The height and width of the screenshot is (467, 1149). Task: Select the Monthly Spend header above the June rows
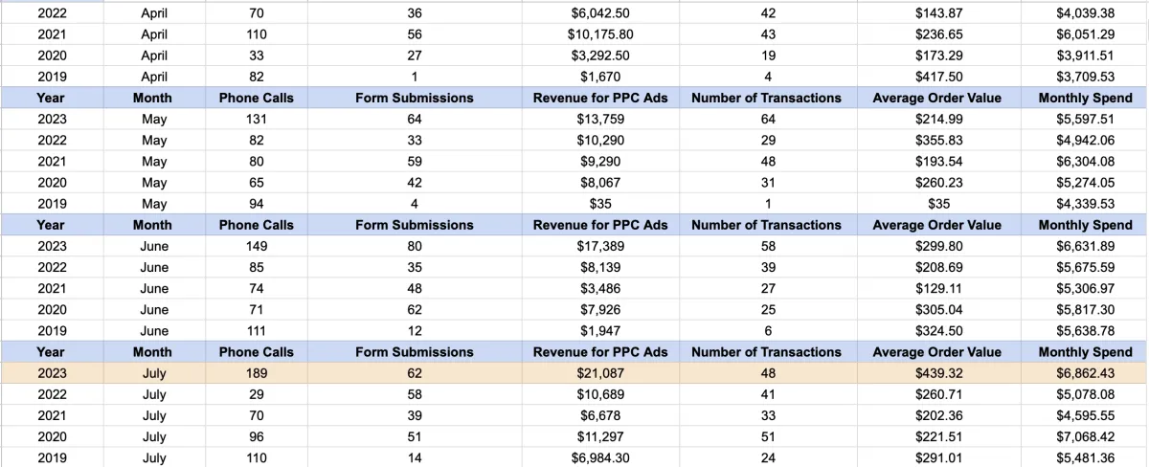tap(1085, 225)
